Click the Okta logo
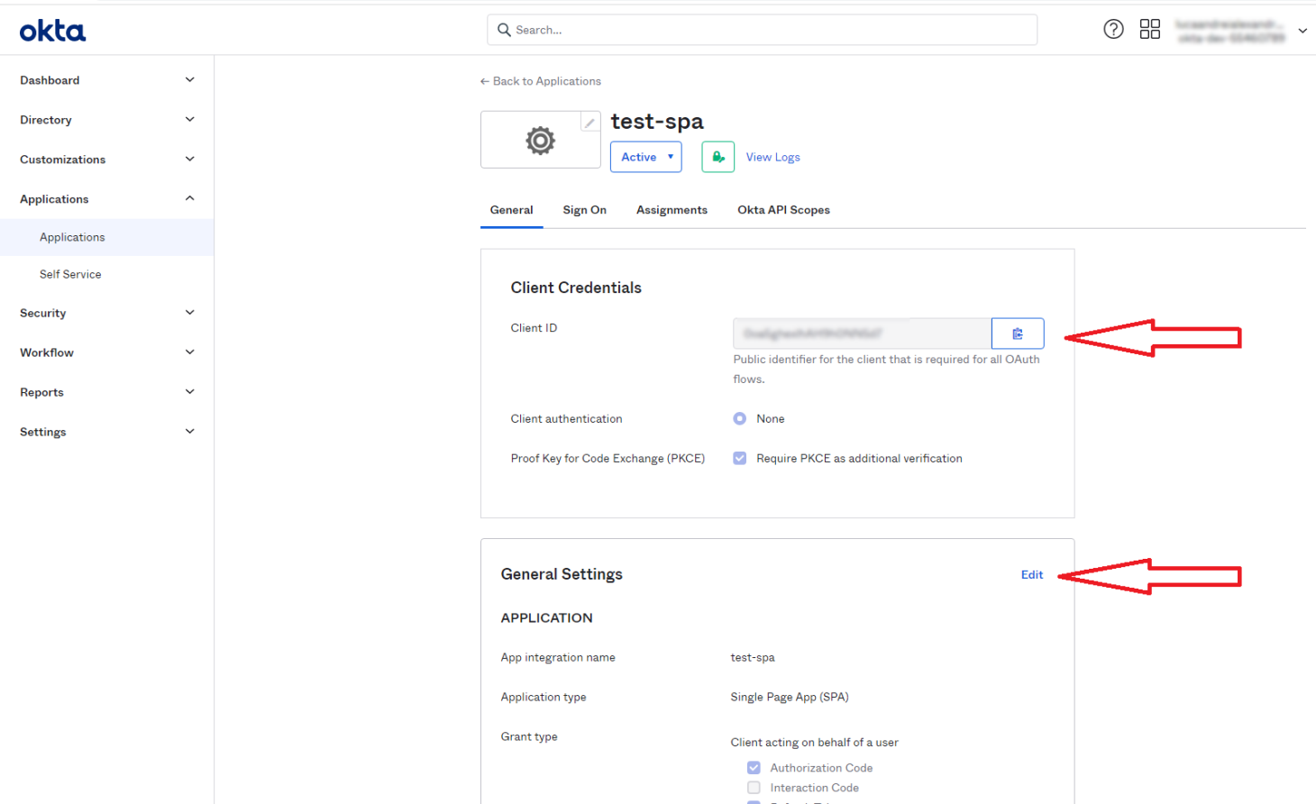The height and width of the screenshot is (804, 1316). click(x=52, y=32)
